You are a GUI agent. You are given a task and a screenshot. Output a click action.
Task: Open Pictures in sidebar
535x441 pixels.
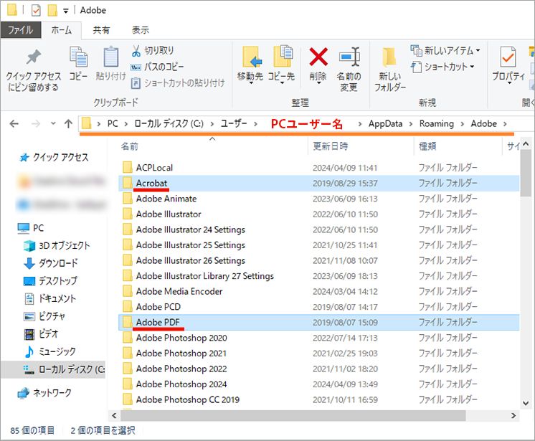tap(44, 316)
